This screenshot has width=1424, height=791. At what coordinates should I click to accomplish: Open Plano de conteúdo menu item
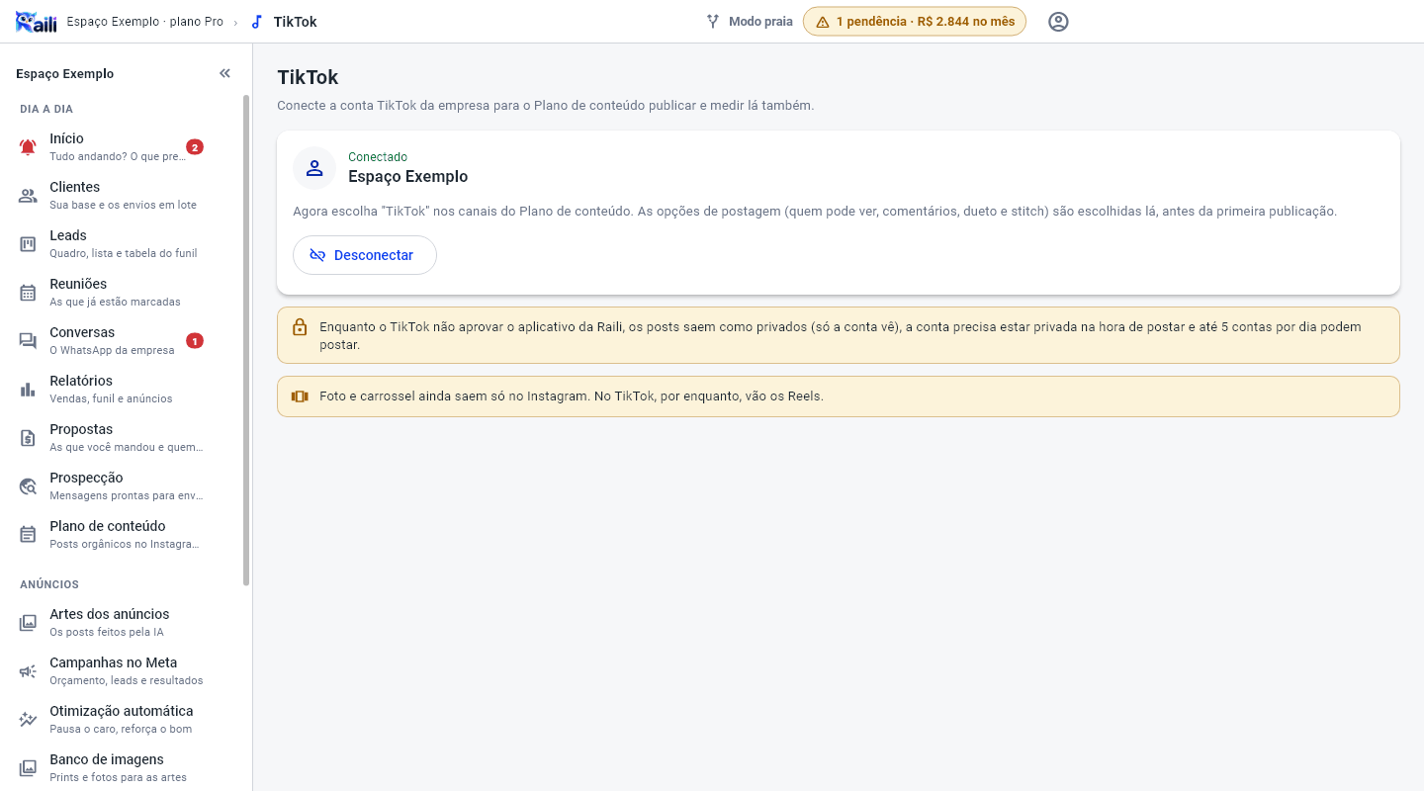point(125,535)
